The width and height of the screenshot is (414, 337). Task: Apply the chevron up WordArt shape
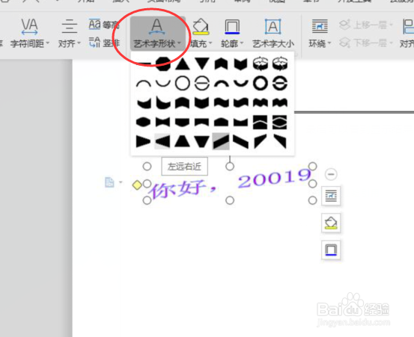point(222,64)
